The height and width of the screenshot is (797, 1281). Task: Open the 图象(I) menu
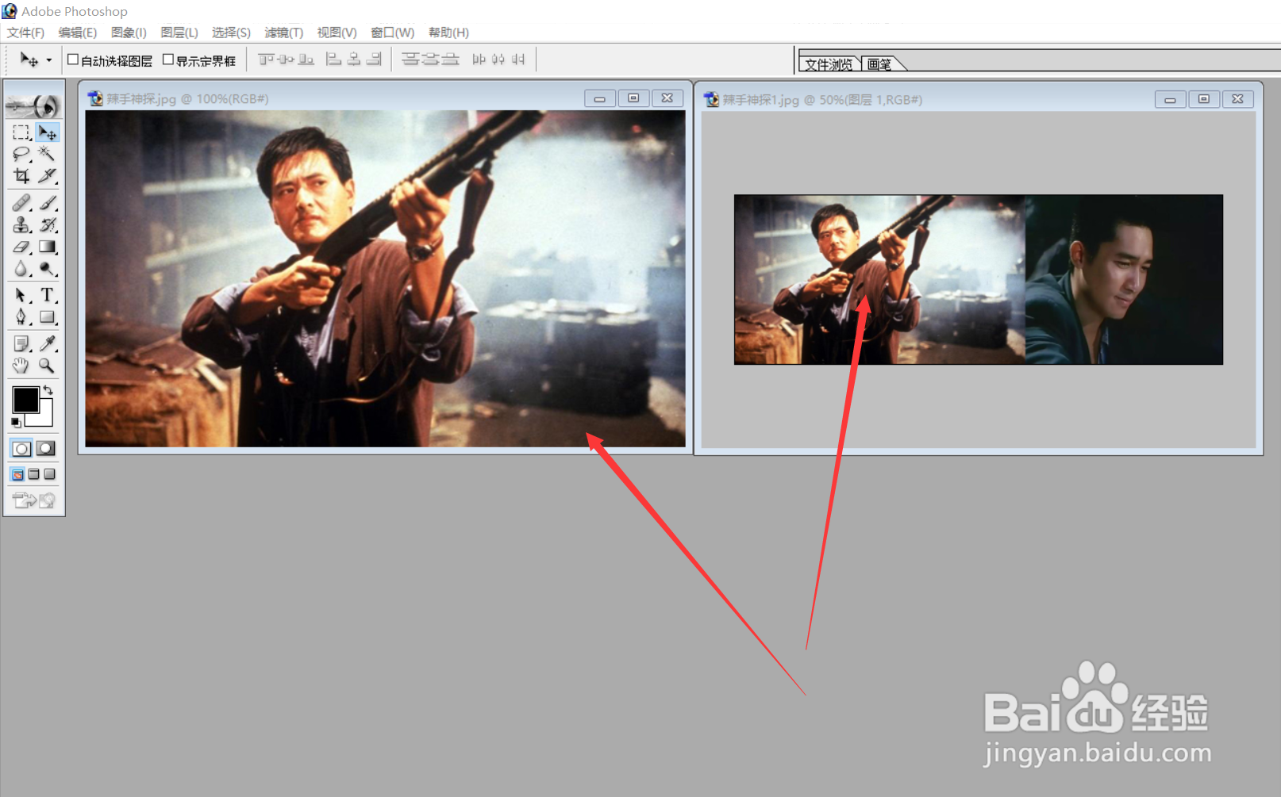[129, 33]
